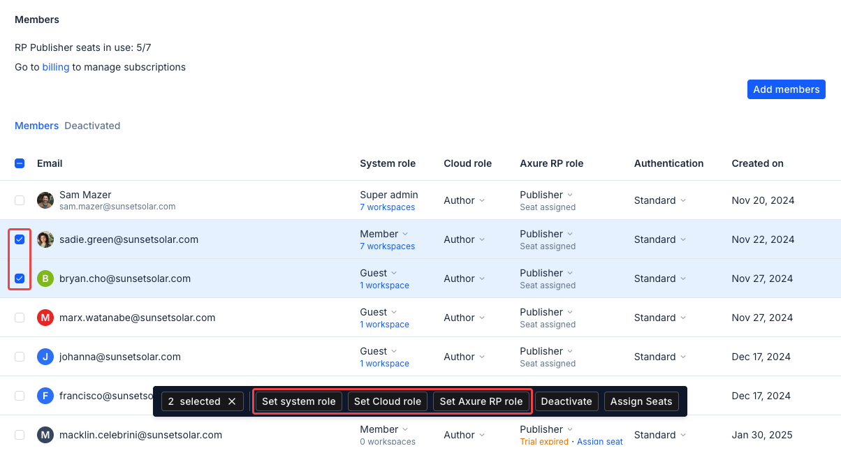841x453 pixels.
Task: Click bryan.cho's green B avatar
Action: [x=45, y=279]
